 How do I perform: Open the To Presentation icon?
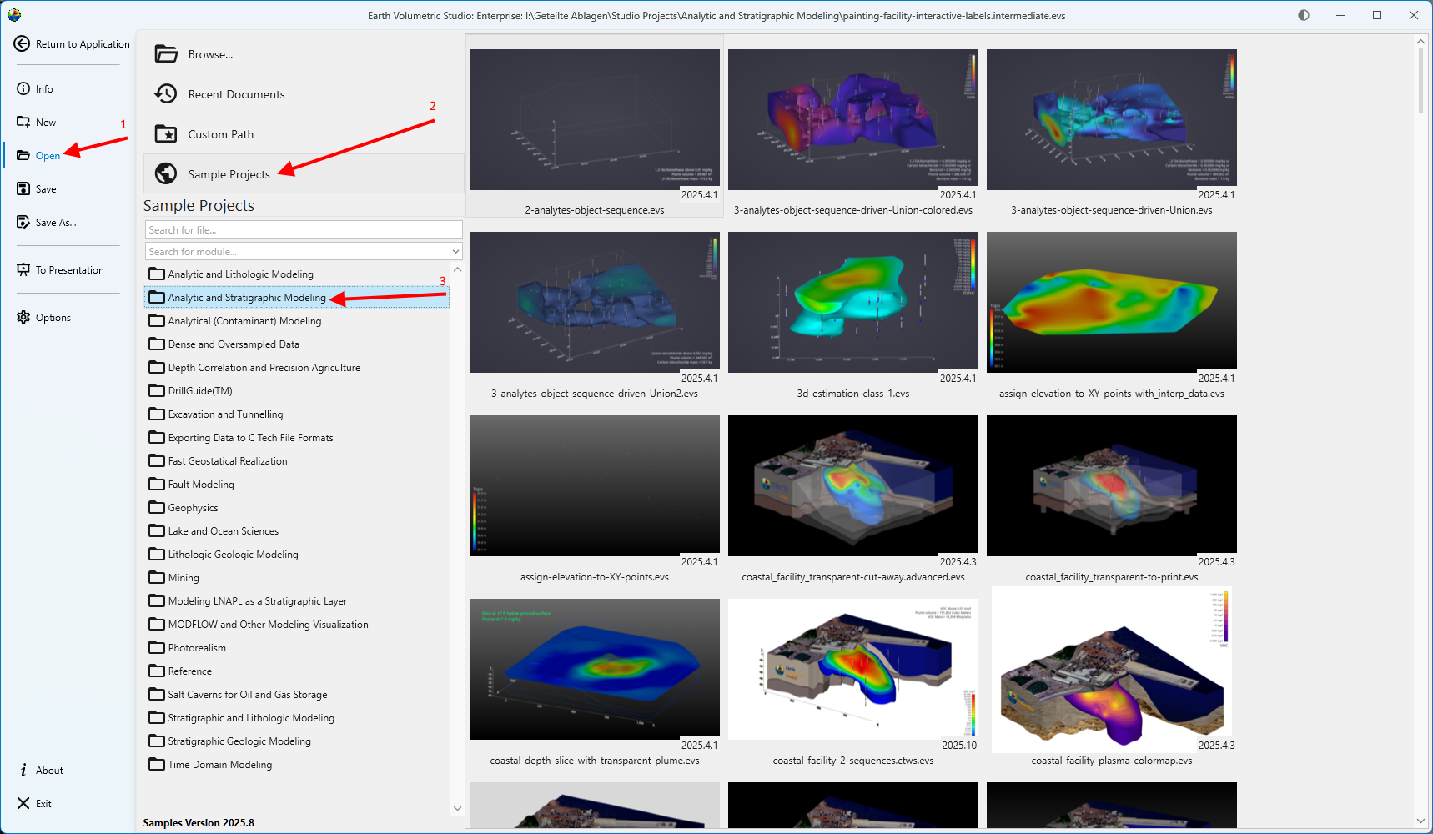pyautogui.click(x=23, y=270)
